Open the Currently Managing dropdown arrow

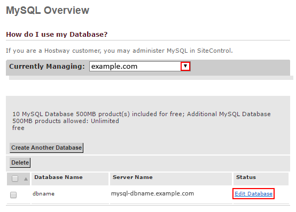click(x=185, y=66)
